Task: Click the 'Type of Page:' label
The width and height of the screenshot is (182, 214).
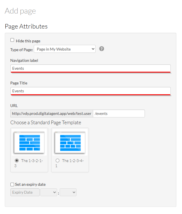Action: 22,50
